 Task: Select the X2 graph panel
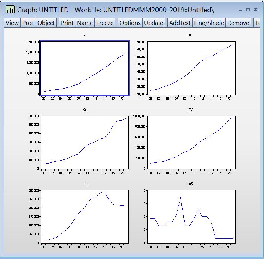[84, 142]
